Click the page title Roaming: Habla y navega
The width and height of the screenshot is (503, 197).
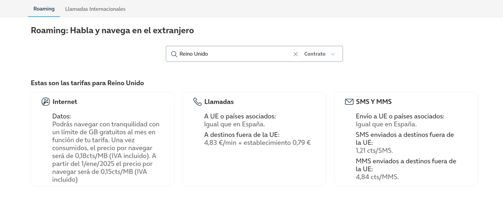coord(112,31)
